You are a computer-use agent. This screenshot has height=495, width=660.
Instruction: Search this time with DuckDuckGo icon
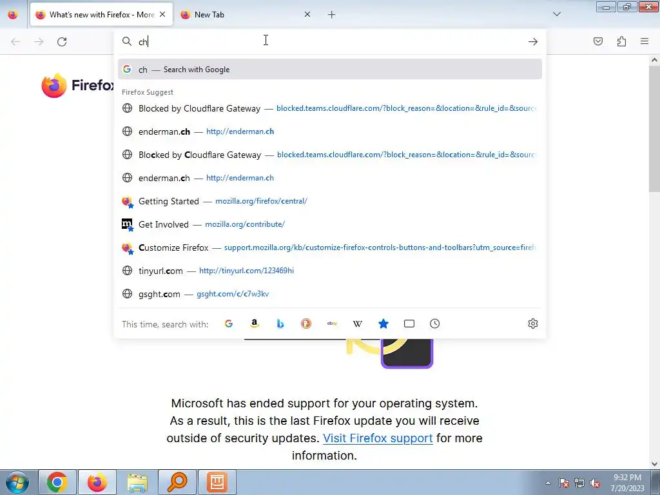click(x=306, y=324)
